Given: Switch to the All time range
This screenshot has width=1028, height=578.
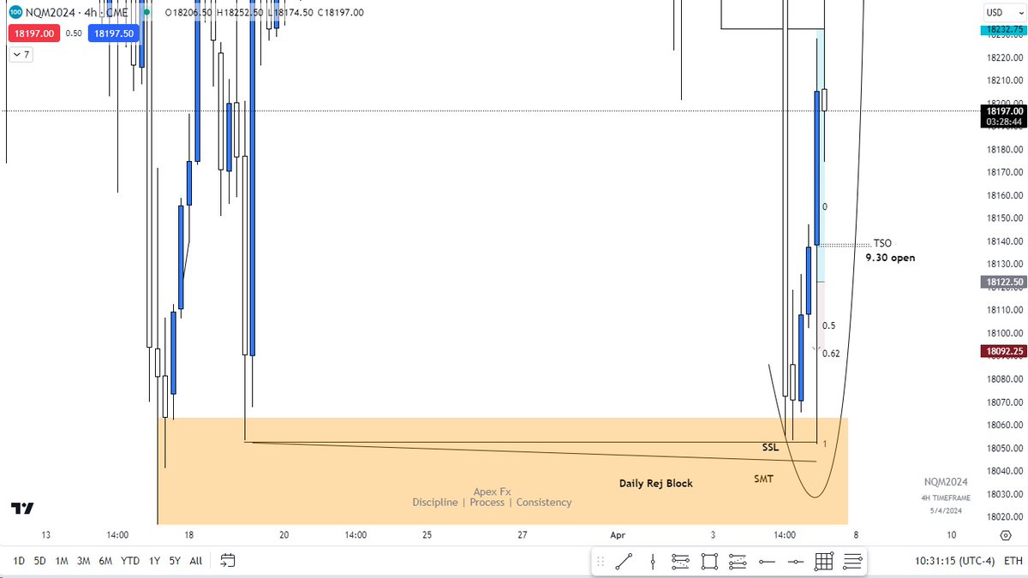Looking at the screenshot, I should coord(196,561).
